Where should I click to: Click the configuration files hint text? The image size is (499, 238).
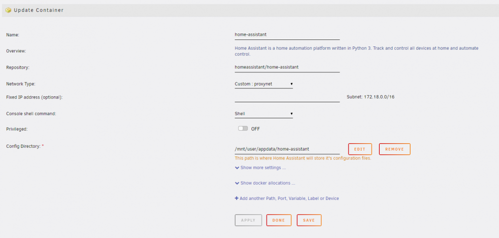pos(303,158)
